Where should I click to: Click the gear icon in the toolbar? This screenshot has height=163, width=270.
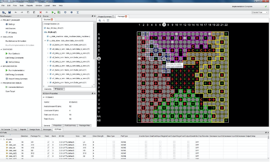coord(71,12)
